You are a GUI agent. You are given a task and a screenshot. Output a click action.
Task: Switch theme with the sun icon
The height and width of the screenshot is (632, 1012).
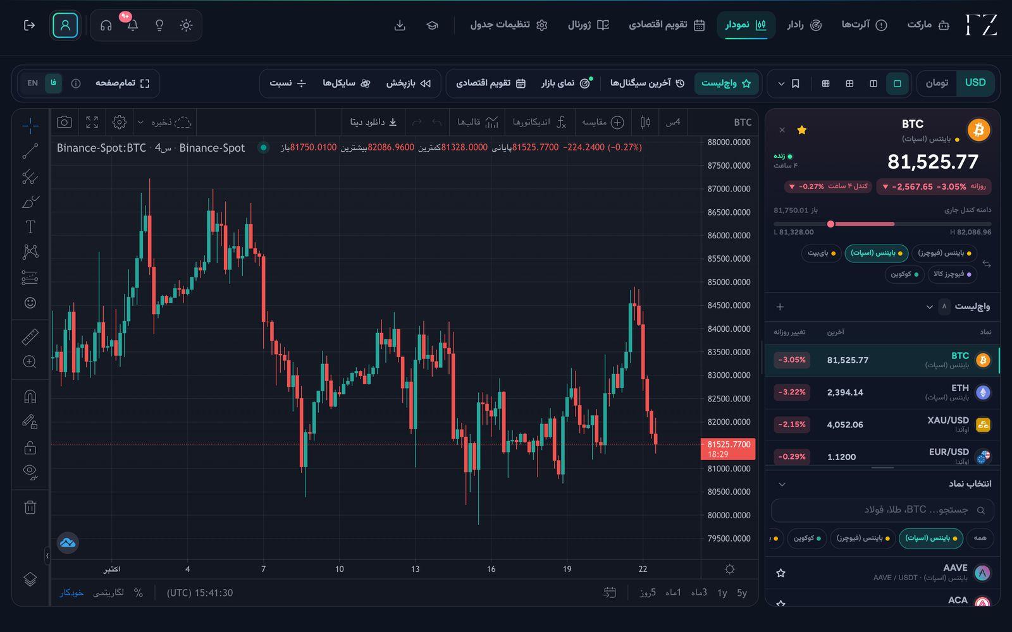point(186,25)
